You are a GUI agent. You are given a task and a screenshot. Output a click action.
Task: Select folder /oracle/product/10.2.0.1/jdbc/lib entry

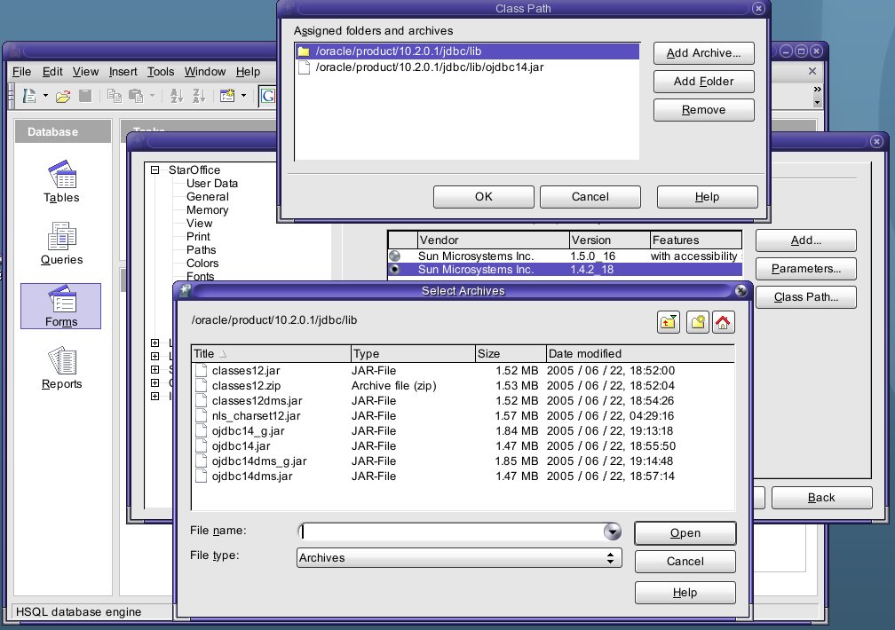467,51
